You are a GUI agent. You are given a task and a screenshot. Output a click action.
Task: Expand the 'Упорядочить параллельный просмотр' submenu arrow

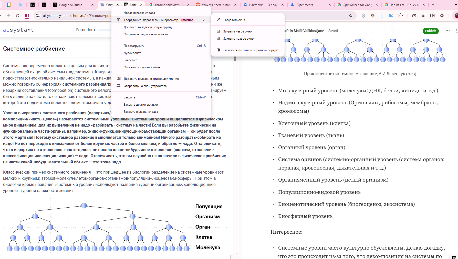204,20
